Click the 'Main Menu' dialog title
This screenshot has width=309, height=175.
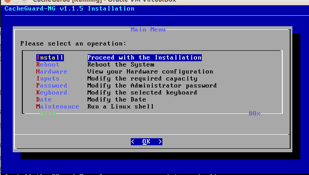point(148,30)
